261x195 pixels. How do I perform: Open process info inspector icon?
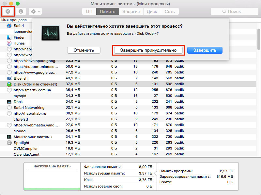[x=21, y=11]
